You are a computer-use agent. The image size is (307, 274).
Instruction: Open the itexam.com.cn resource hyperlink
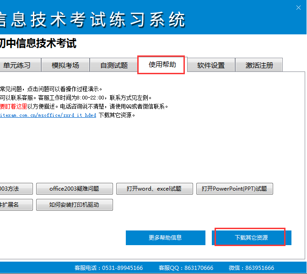[x=48, y=115]
